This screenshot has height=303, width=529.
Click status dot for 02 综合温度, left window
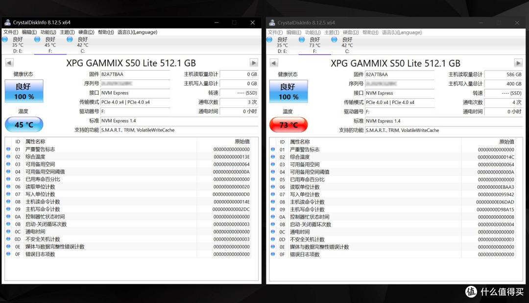click(8, 156)
